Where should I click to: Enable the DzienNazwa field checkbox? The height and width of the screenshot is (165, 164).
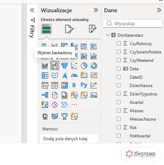119,85
